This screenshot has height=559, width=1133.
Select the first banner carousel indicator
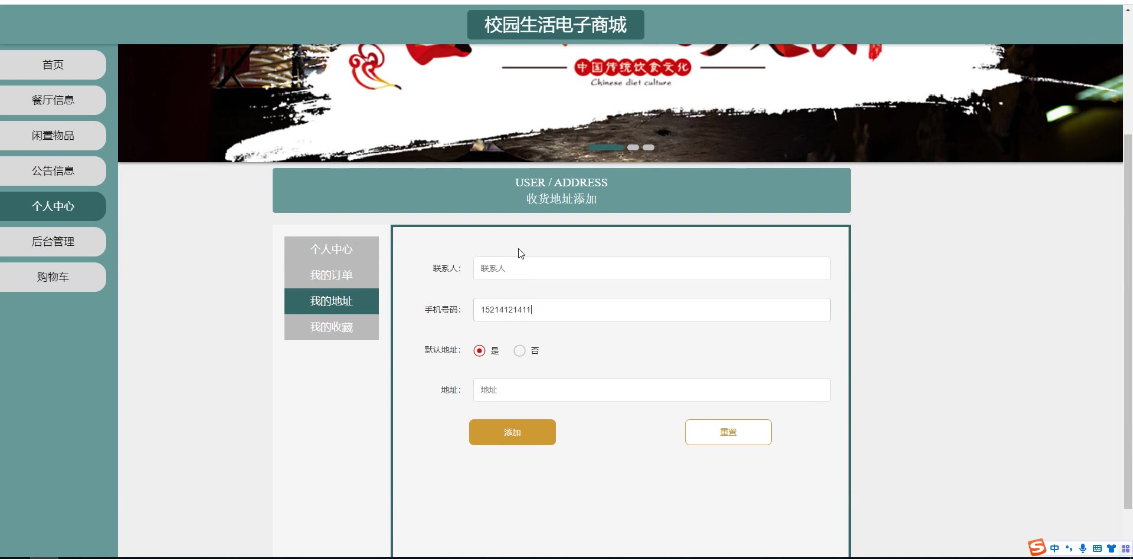coord(606,147)
